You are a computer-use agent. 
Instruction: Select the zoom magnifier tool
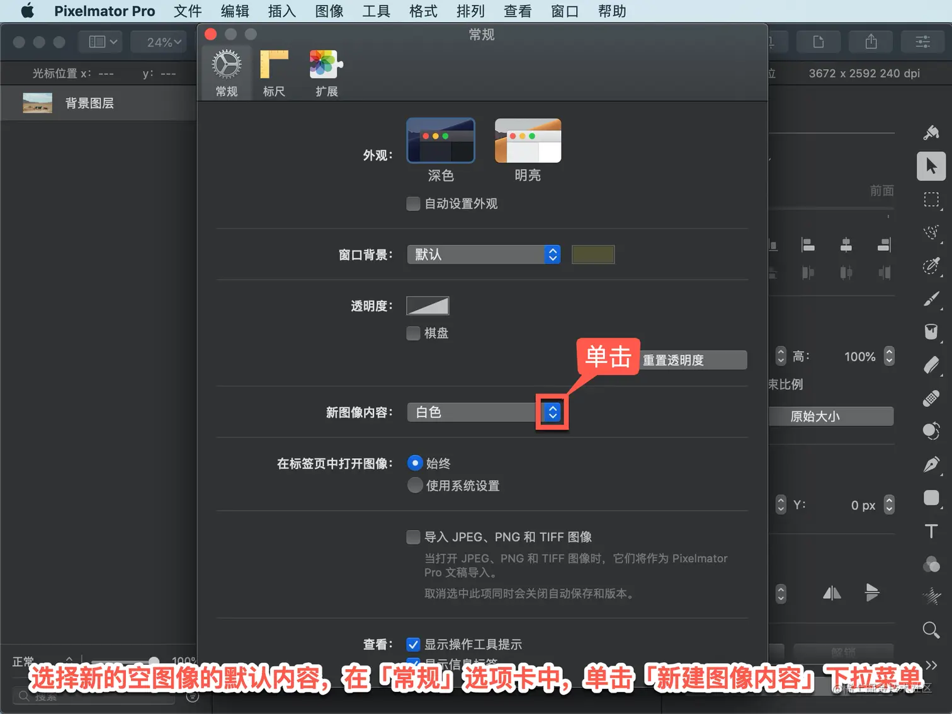point(931,630)
